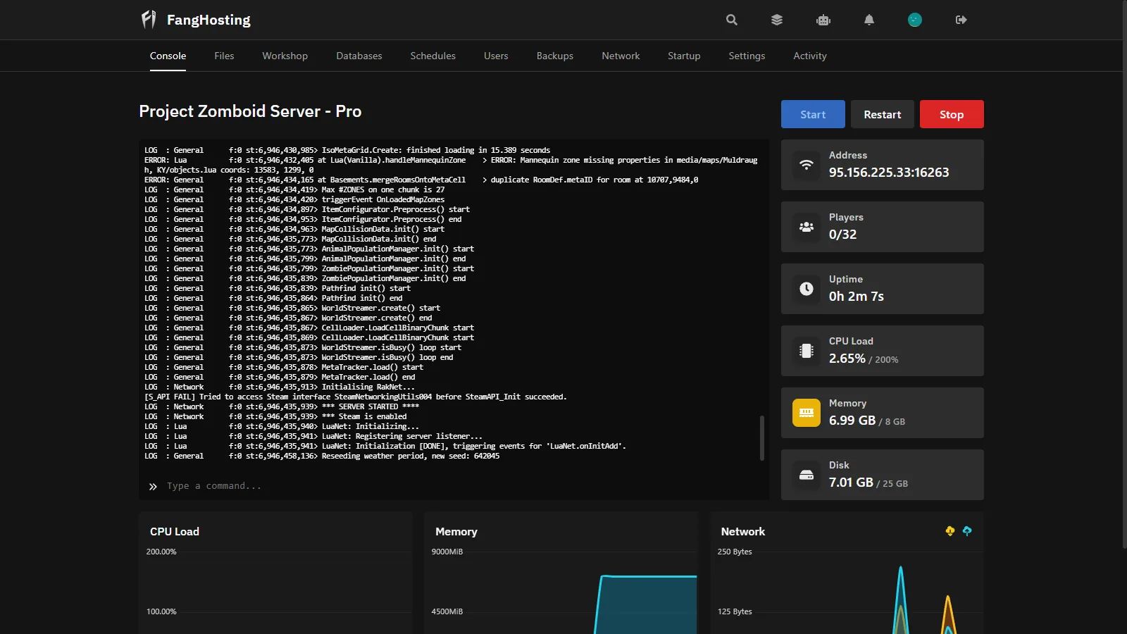Click the teal user avatar
The height and width of the screenshot is (634, 1127).
tap(915, 20)
